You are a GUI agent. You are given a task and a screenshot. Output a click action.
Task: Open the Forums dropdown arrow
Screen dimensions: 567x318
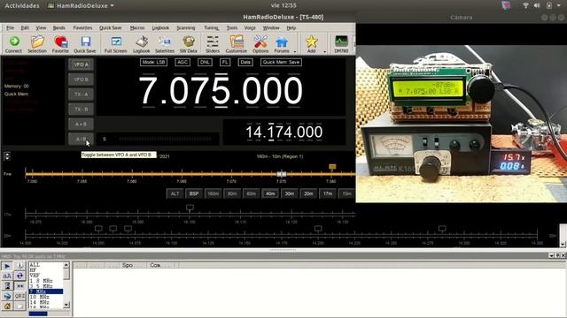[295, 51]
